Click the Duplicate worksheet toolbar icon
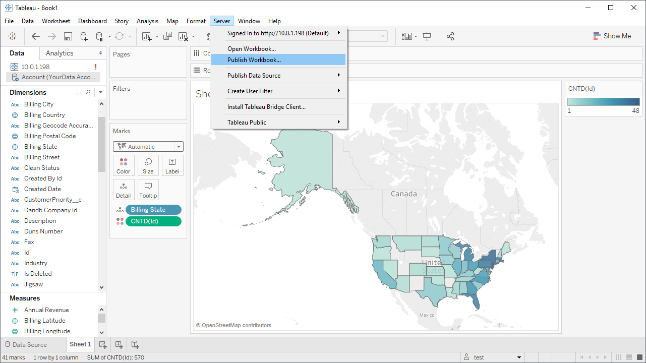 168,36
